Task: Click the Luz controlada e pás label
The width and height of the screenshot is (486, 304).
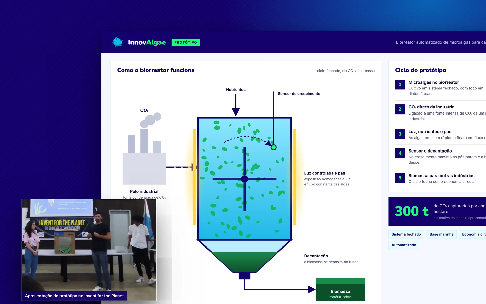Action: coord(325,173)
